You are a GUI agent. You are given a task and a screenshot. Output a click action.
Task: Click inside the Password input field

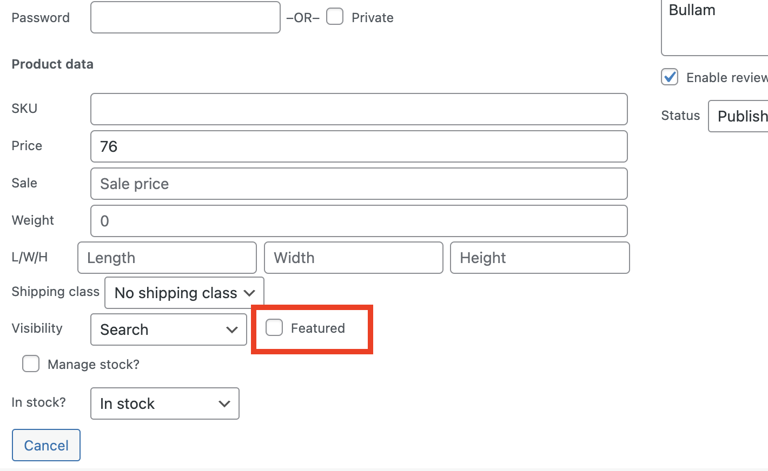tap(185, 17)
